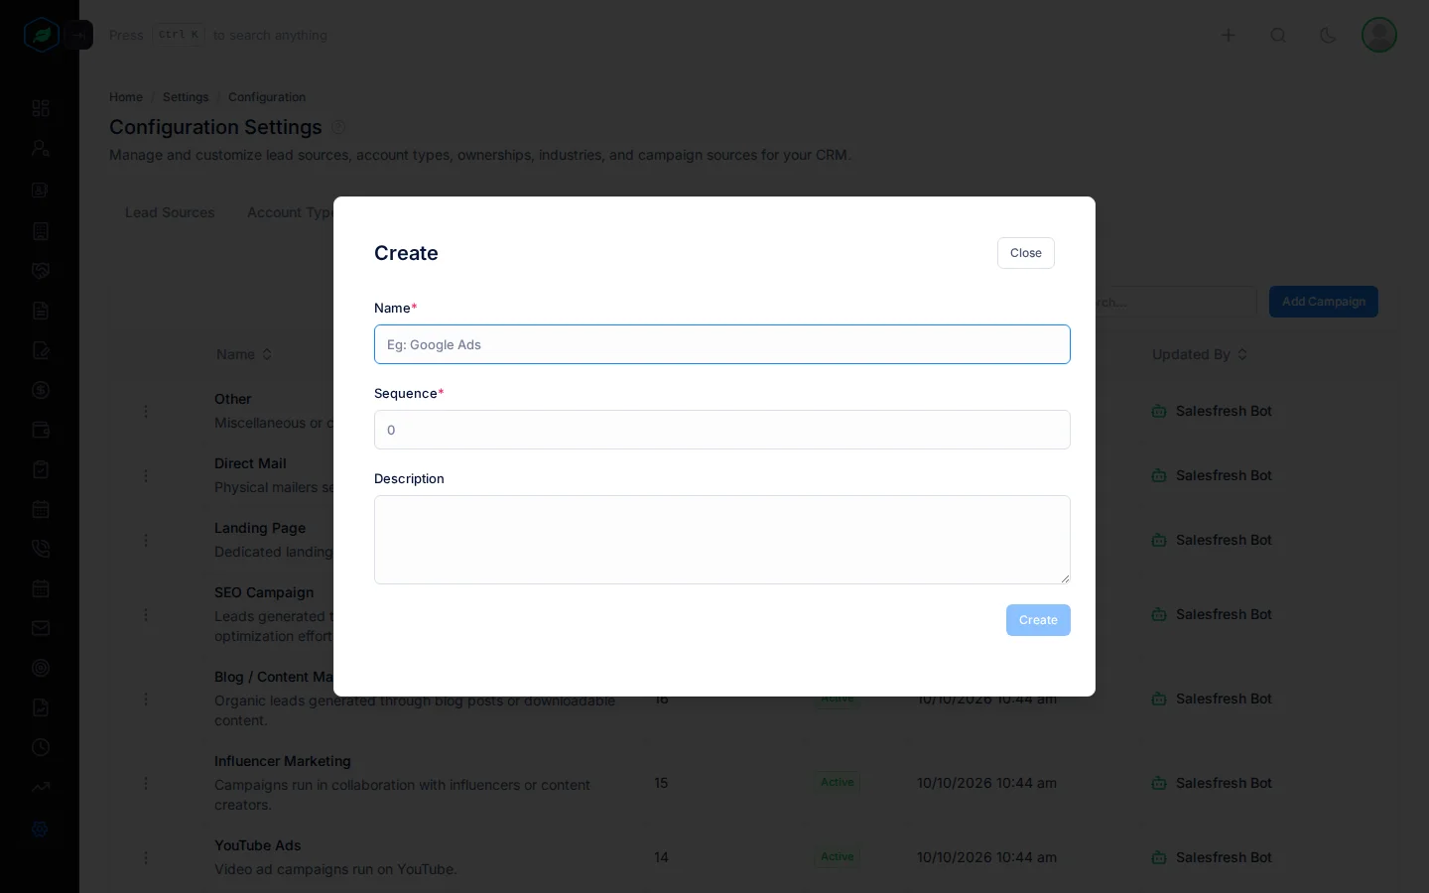Click the plus quick-add icon in header

click(1229, 36)
